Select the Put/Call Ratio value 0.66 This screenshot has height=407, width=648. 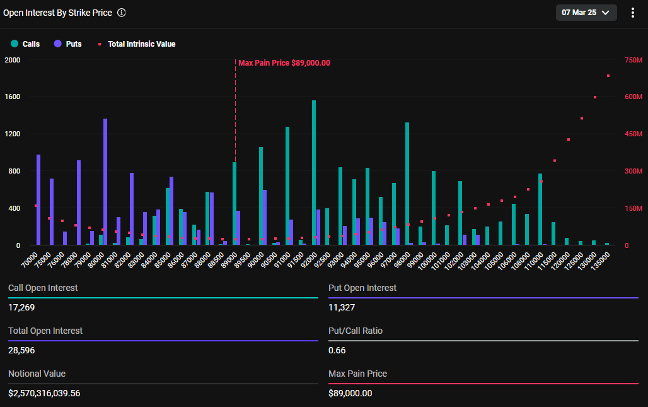(337, 350)
